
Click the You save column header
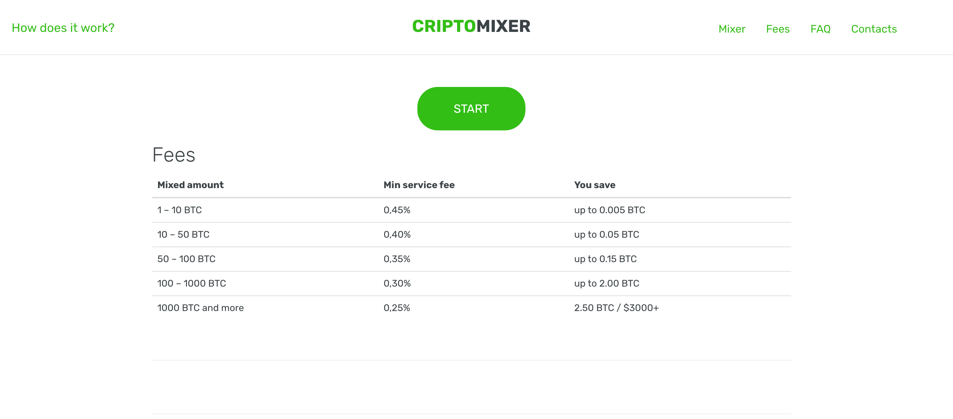[x=594, y=185]
